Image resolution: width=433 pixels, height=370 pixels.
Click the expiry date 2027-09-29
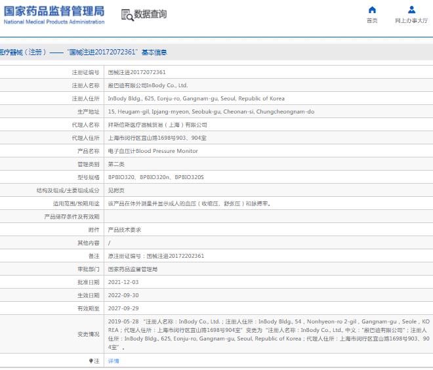click(x=123, y=308)
